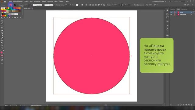Click the stroke weight value field

pyautogui.click(x=28, y=5)
